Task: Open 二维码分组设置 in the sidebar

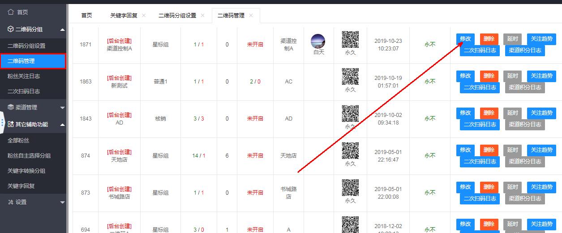Action: click(x=26, y=46)
